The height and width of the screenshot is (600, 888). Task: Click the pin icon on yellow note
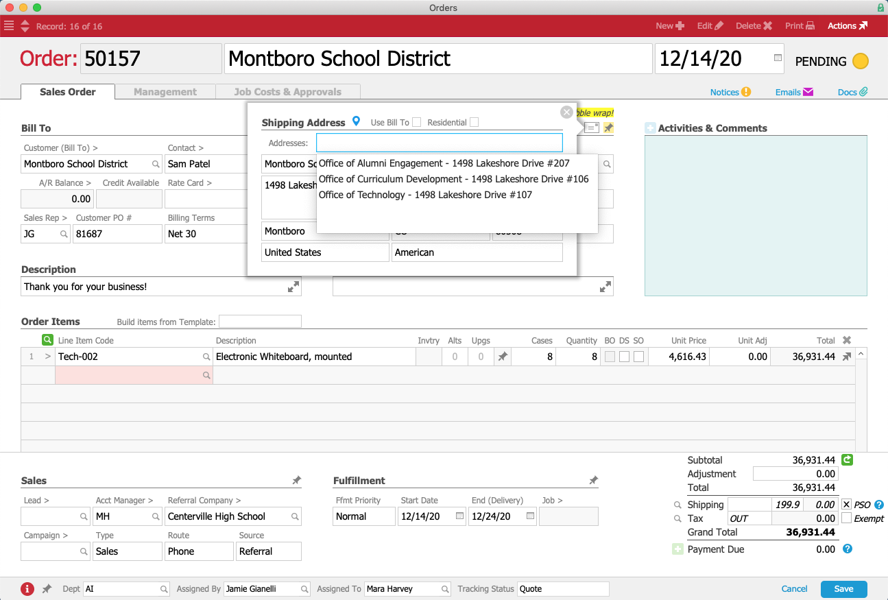[x=608, y=128]
